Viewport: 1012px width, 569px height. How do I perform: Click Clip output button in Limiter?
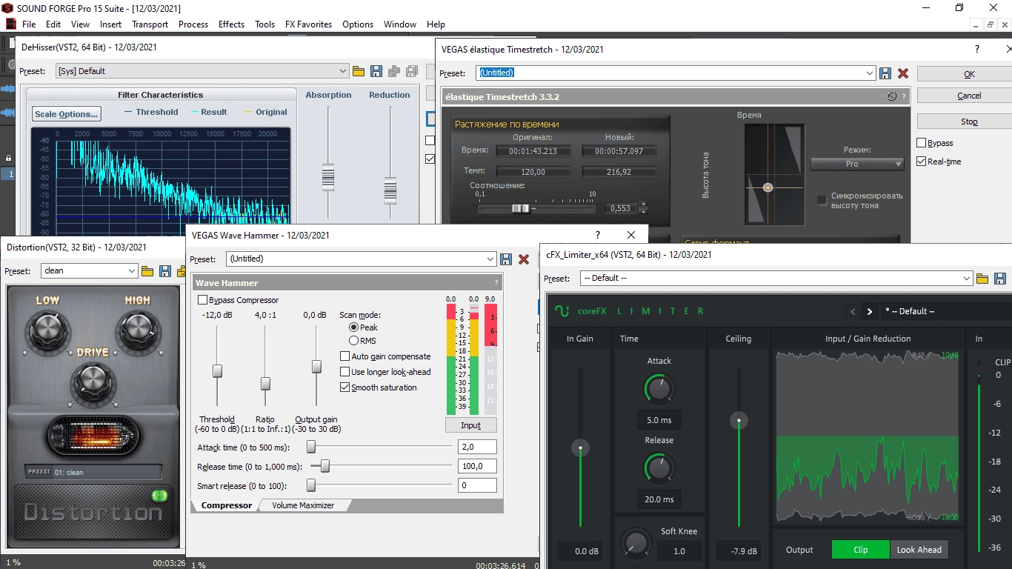point(860,550)
